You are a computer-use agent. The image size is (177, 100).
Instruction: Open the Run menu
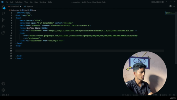pos(36,2)
